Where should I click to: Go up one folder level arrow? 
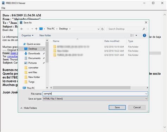pos(36,29)
